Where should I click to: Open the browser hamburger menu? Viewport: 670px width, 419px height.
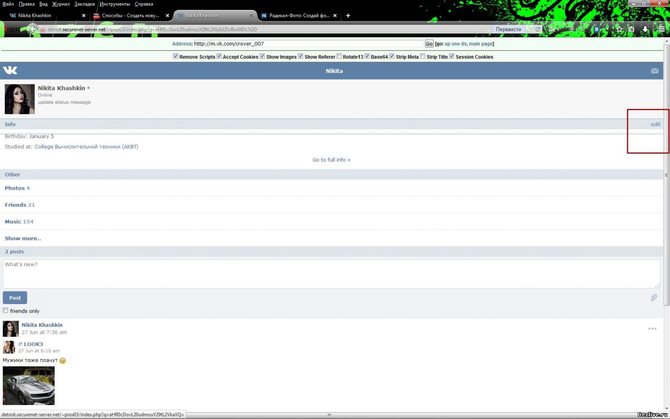662,29
